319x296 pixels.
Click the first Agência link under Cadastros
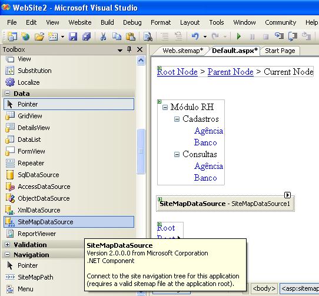[208, 131]
